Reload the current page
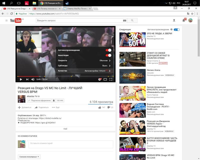The width and height of the screenshot is (200, 160). [11, 14]
